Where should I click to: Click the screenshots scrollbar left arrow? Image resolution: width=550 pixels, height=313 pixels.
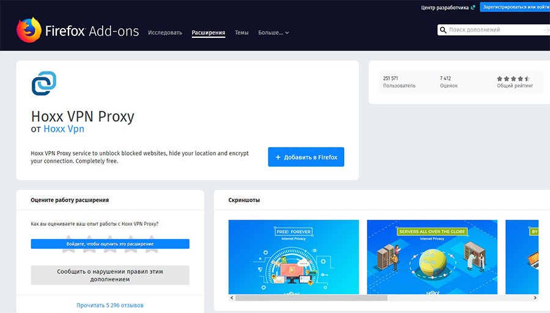tap(232, 298)
